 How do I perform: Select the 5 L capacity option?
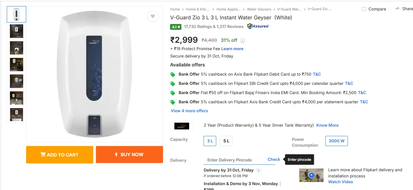click(226, 141)
